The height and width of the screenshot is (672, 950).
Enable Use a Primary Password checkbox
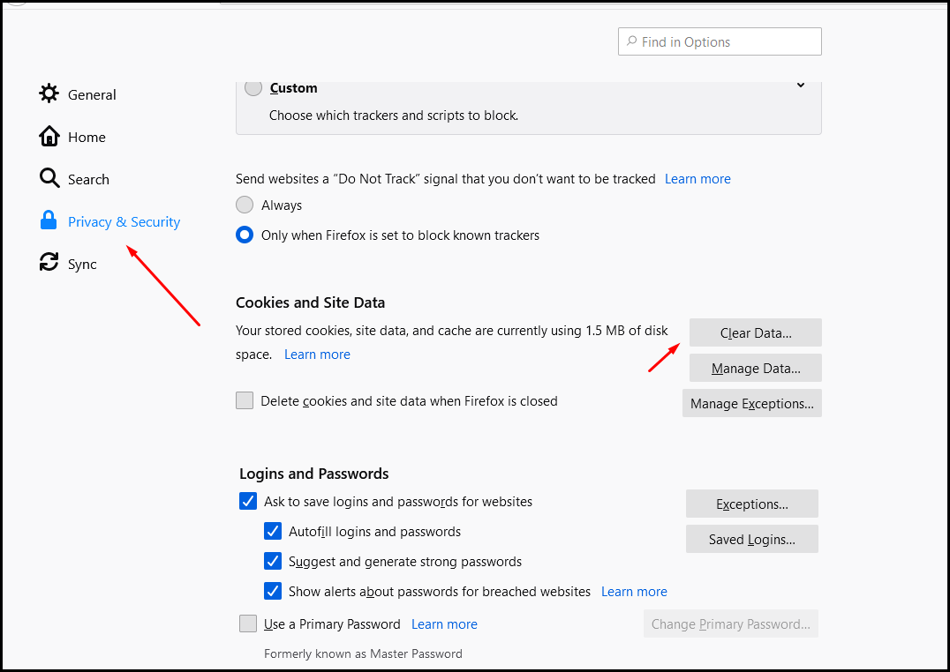pyautogui.click(x=248, y=623)
